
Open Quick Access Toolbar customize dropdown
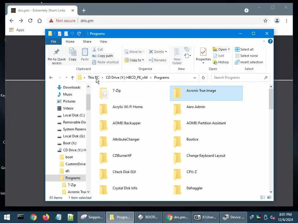84,34
